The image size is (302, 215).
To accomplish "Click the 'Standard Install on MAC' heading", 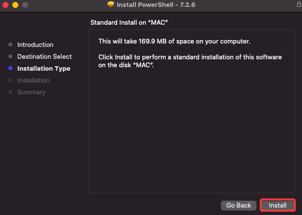I will pos(129,23).
